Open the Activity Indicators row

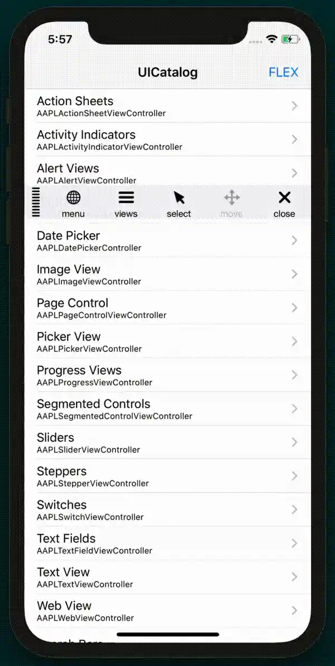(169, 140)
